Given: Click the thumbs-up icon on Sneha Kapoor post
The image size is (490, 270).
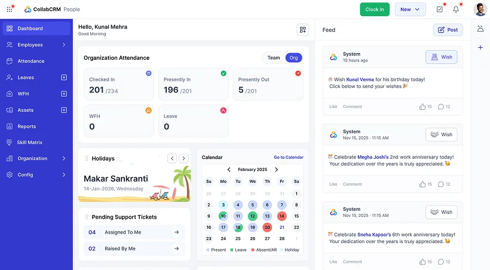Looking at the screenshot, I should tap(422, 262).
